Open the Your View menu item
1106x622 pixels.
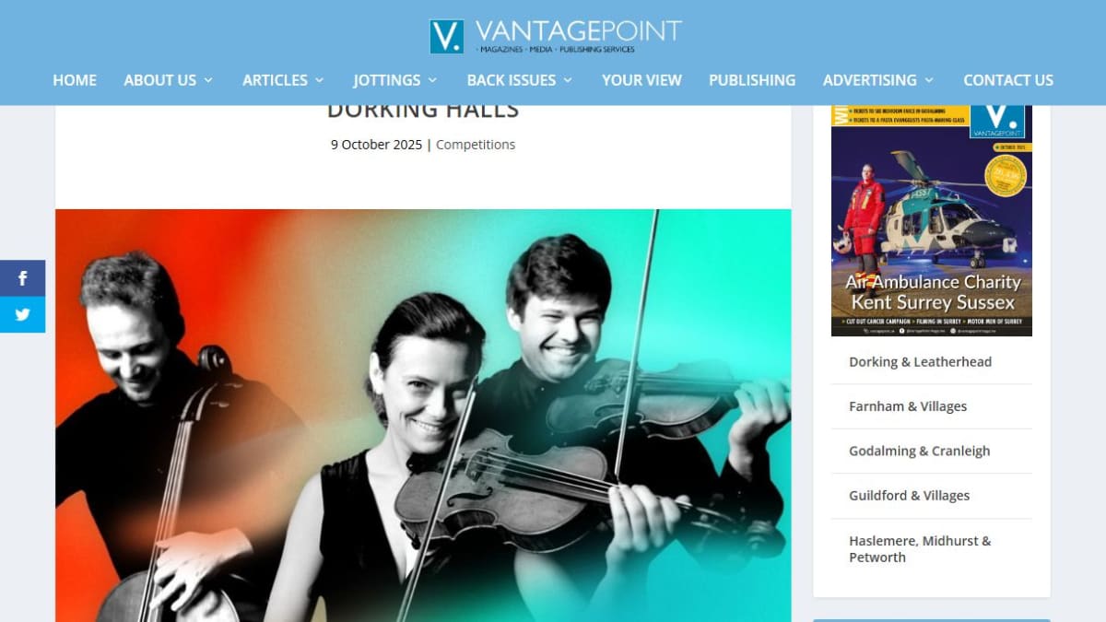pos(641,80)
